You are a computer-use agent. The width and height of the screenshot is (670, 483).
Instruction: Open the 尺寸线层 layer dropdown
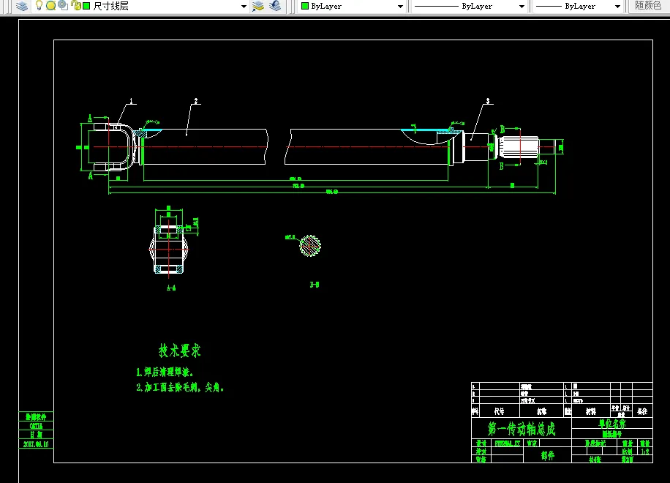pyautogui.click(x=244, y=7)
